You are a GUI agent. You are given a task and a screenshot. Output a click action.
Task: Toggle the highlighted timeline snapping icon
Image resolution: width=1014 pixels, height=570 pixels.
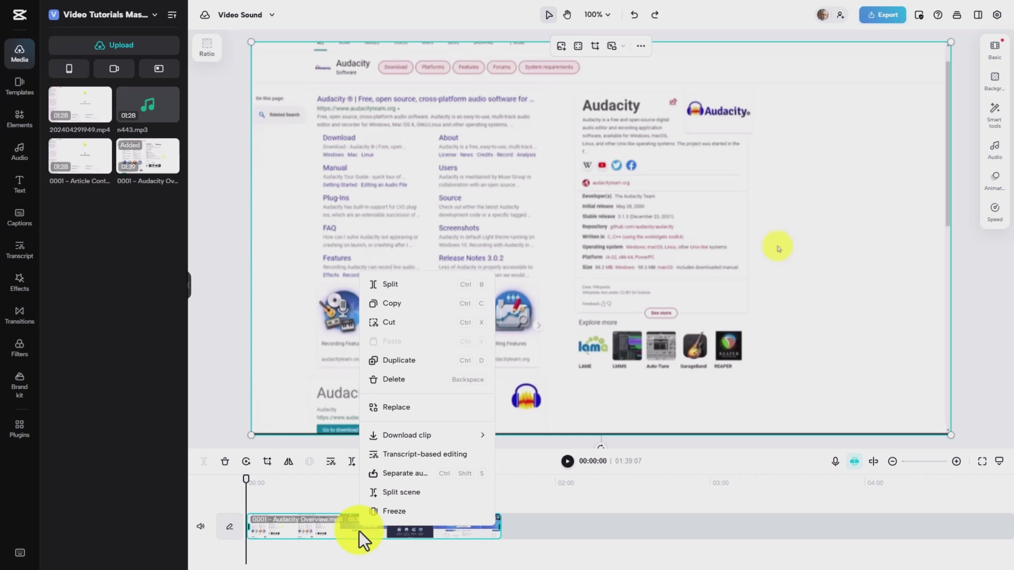[854, 461]
